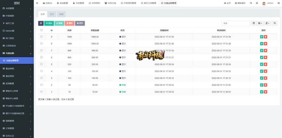Click the red delete icon for row 8
The image size is (282, 138).
tap(265, 44)
